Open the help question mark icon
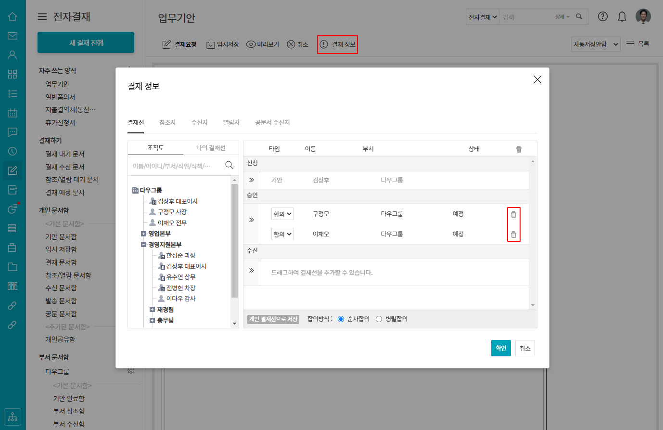Image resolution: width=663 pixels, height=430 pixels. 602,17
